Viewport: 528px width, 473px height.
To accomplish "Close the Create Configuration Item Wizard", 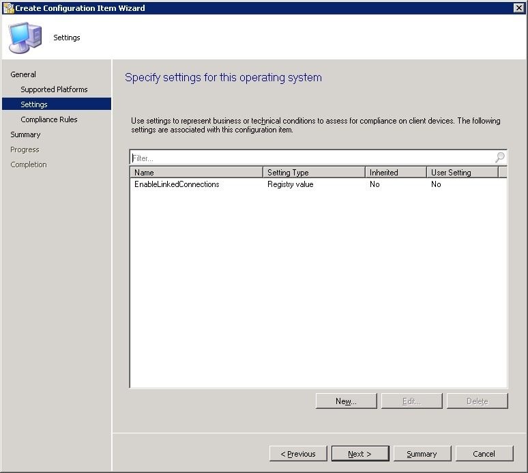I will (519, 8).
